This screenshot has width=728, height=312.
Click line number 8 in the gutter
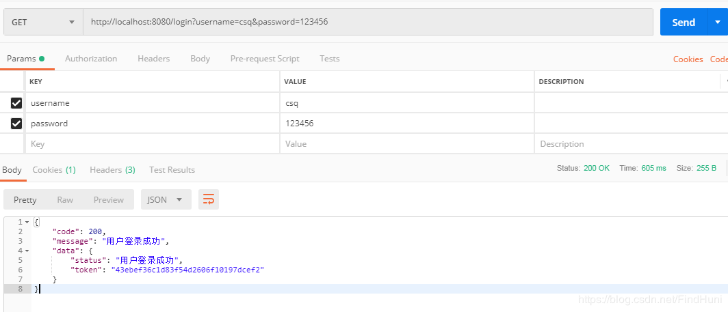click(x=19, y=289)
